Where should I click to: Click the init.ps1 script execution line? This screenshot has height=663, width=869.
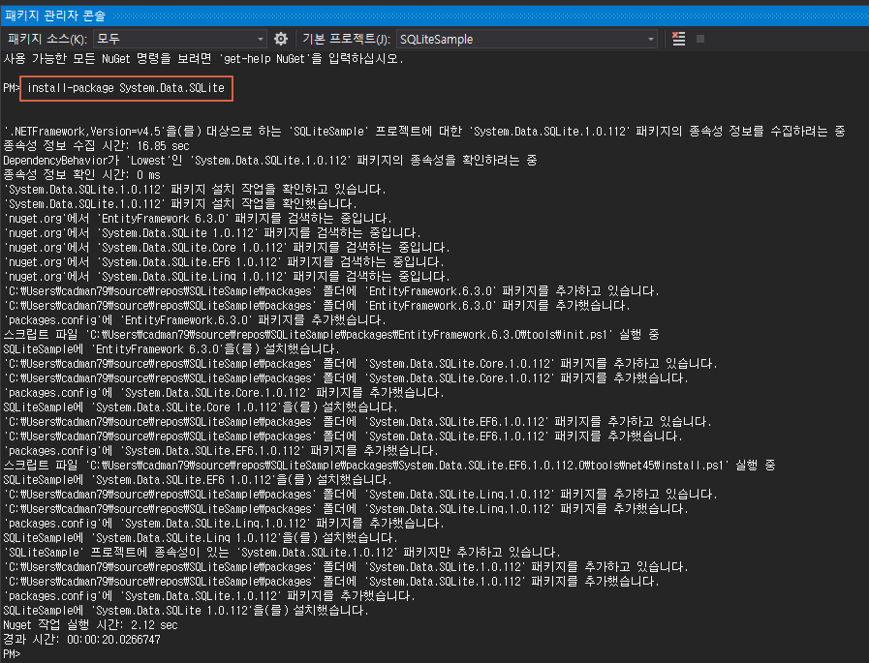pos(331,335)
